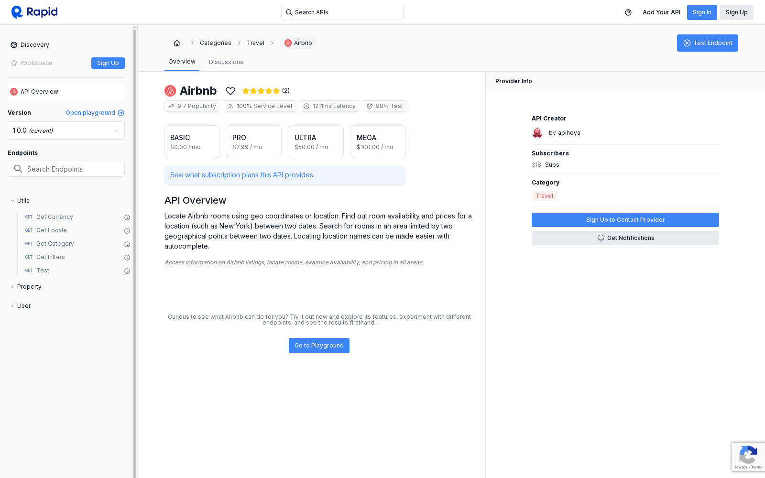Screen dimensions: 765x478
Task: Show info icon for Get Filters endpoint
Action: coord(127,258)
